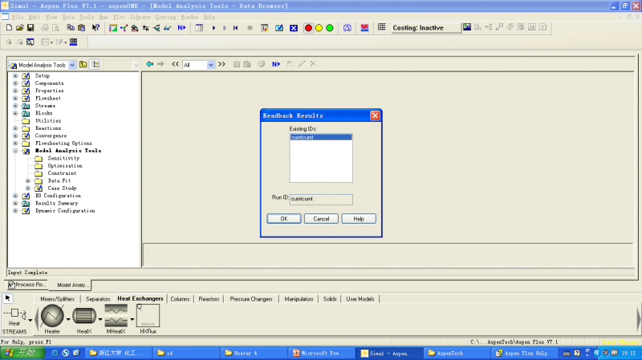Screen dimensions: 642x360
Task: Select the arrow pointer tool in Model Library
Action: pos(8,298)
